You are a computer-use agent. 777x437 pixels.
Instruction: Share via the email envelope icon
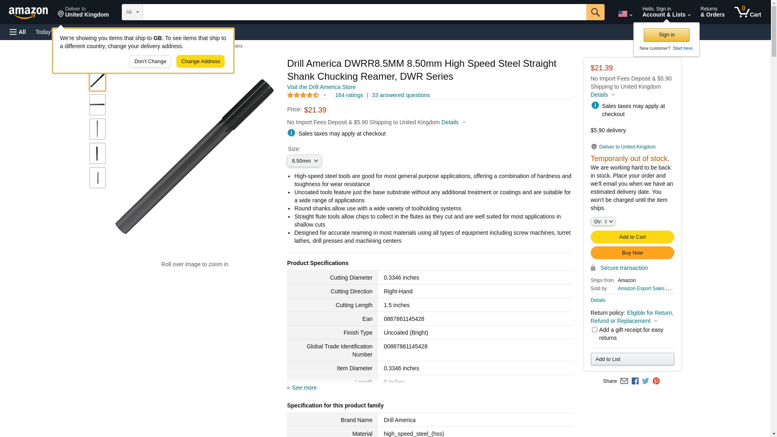coord(624,381)
